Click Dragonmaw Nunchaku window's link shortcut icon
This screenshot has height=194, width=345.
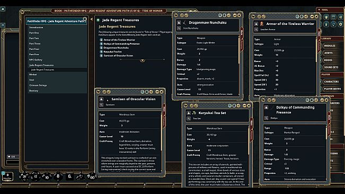click(176, 15)
